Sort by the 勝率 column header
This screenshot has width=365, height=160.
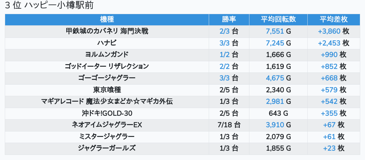coord(229,19)
